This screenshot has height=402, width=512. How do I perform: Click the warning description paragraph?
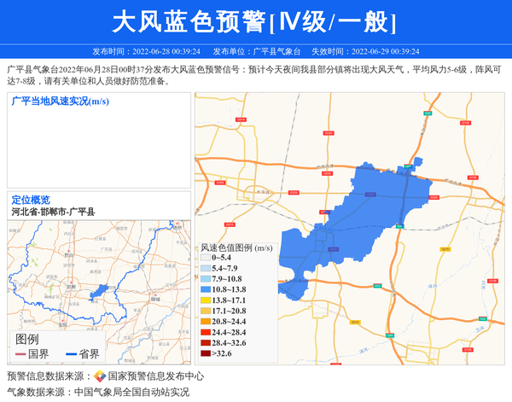[254, 75]
